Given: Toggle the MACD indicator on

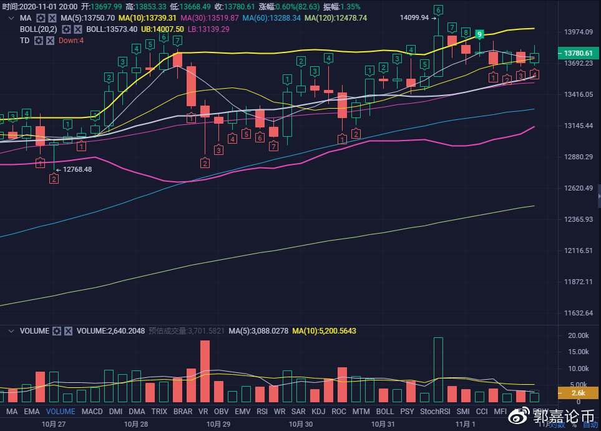Looking at the screenshot, I should click(x=92, y=412).
